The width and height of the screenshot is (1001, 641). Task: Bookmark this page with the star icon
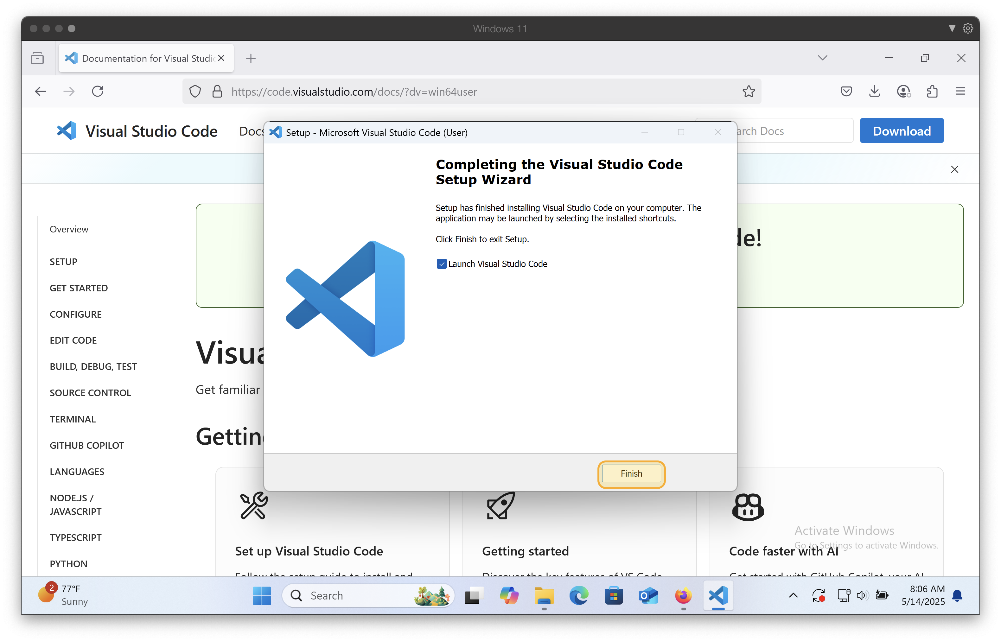[x=748, y=92]
